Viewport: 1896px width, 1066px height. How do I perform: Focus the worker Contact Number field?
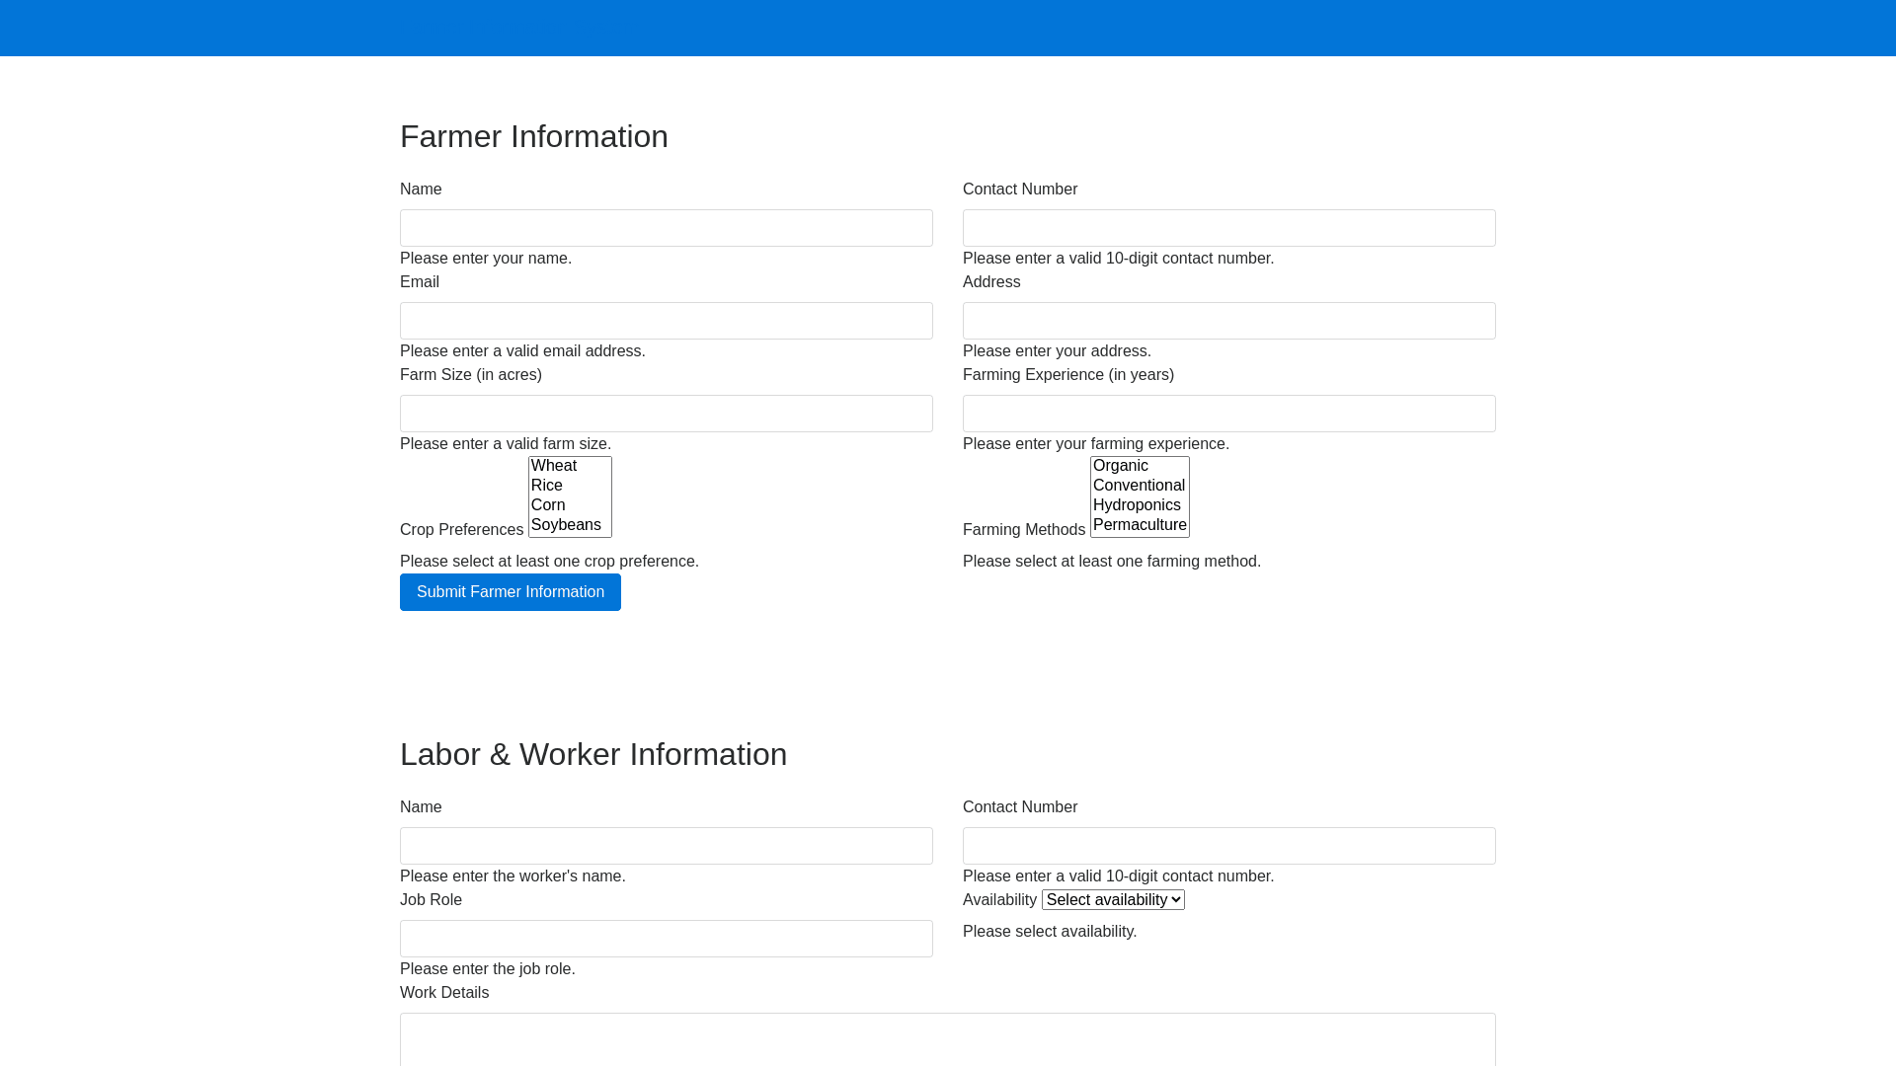1228,846
